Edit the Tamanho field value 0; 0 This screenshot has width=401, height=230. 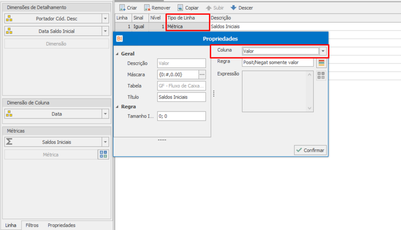pyautogui.click(x=181, y=116)
